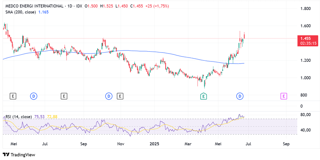This screenshot has height=160, width=320.
Task: Click the red current price label 1.455
Action: tap(306, 39)
